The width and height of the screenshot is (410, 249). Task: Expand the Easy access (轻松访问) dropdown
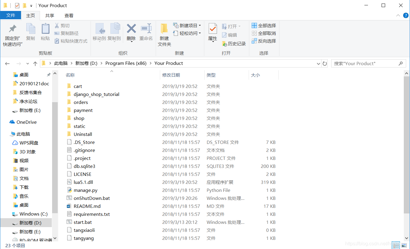pyautogui.click(x=200, y=33)
